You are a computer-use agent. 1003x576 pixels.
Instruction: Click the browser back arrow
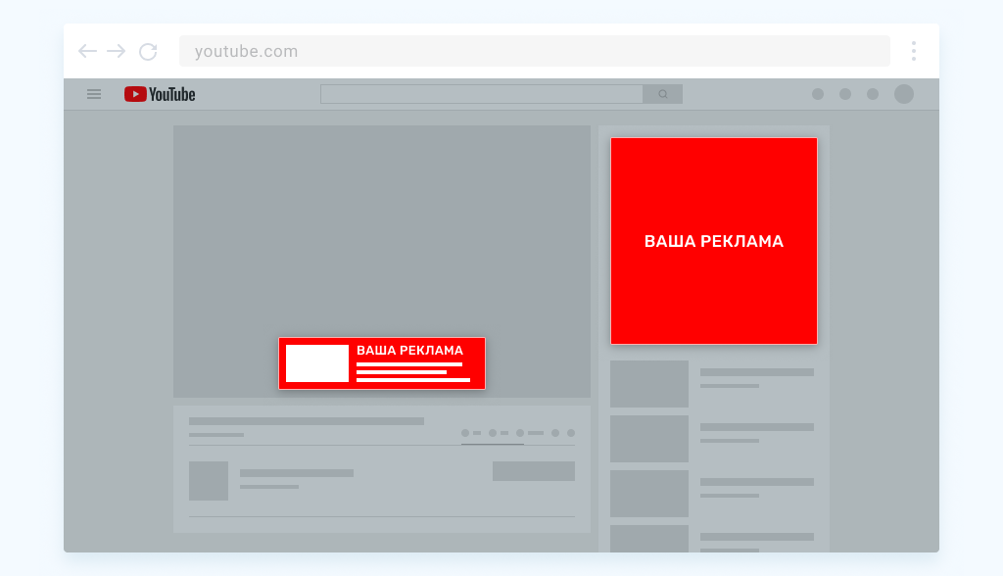click(x=87, y=51)
